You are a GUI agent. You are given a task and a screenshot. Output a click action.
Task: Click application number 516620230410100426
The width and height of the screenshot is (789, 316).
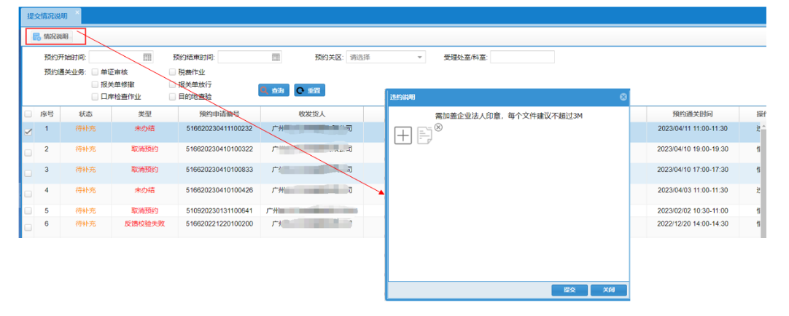(x=219, y=191)
